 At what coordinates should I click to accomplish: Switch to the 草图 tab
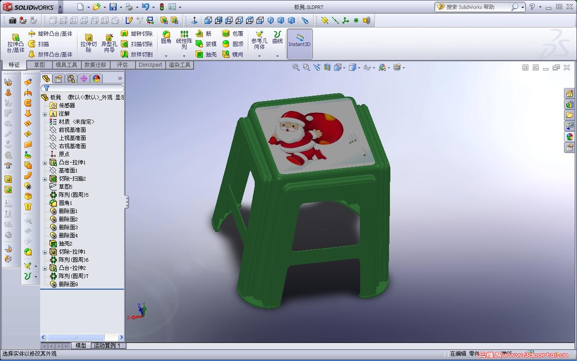(40, 65)
